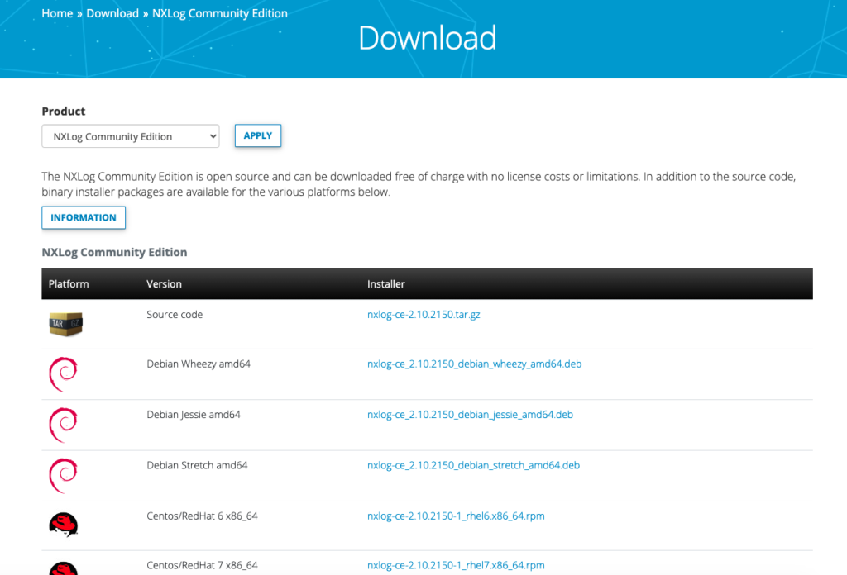Click the Platform column header
The image size is (847, 575).
(69, 283)
